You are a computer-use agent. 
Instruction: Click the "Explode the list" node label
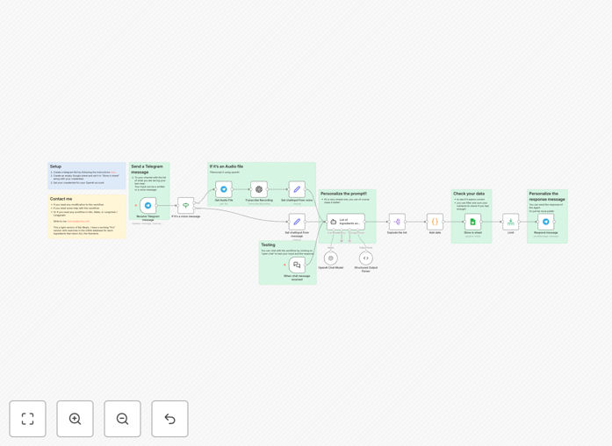397,232
